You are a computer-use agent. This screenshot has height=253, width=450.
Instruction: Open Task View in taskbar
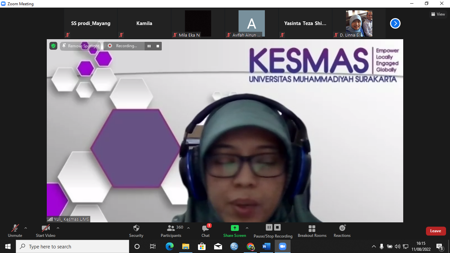153,246
